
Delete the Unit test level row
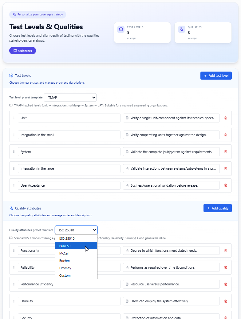point(226,118)
